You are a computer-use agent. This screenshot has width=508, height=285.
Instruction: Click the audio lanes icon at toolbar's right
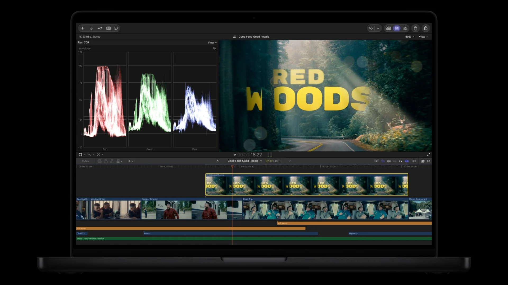[x=377, y=161]
